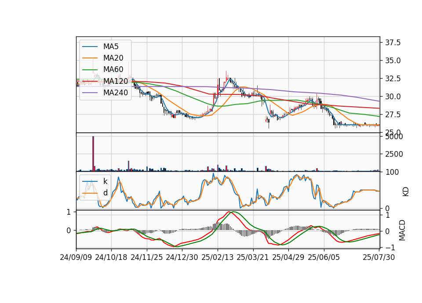The width and height of the screenshot is (422, 303).
Task: Click the 37.5 price tick label
Action: (x=393, y=43)
